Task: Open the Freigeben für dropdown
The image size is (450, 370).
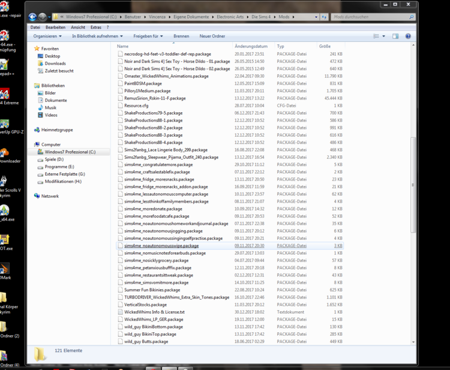Action: (x=148, y=36)
